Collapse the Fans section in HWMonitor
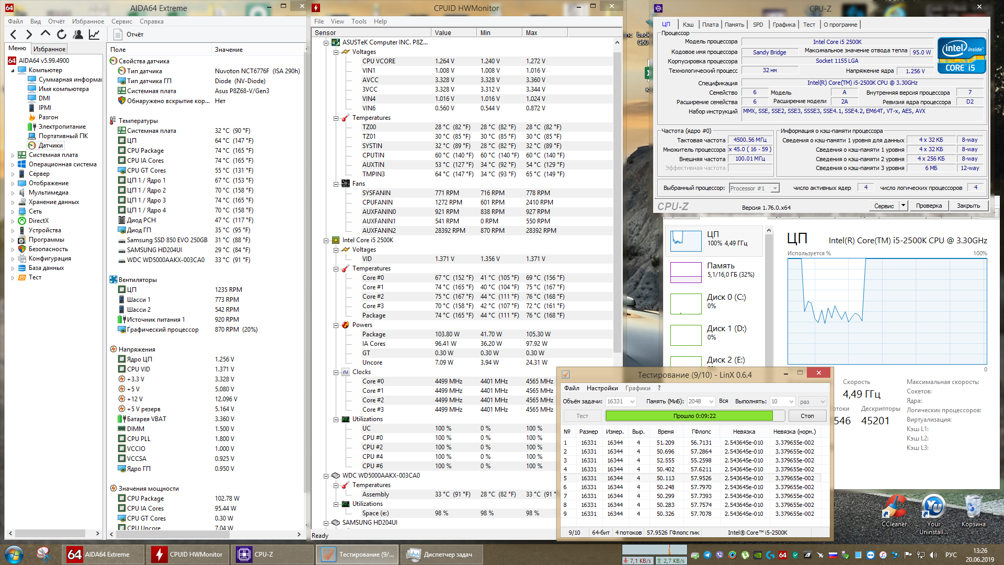Viewport: 1004px width, 565px height. coord(336,184)
